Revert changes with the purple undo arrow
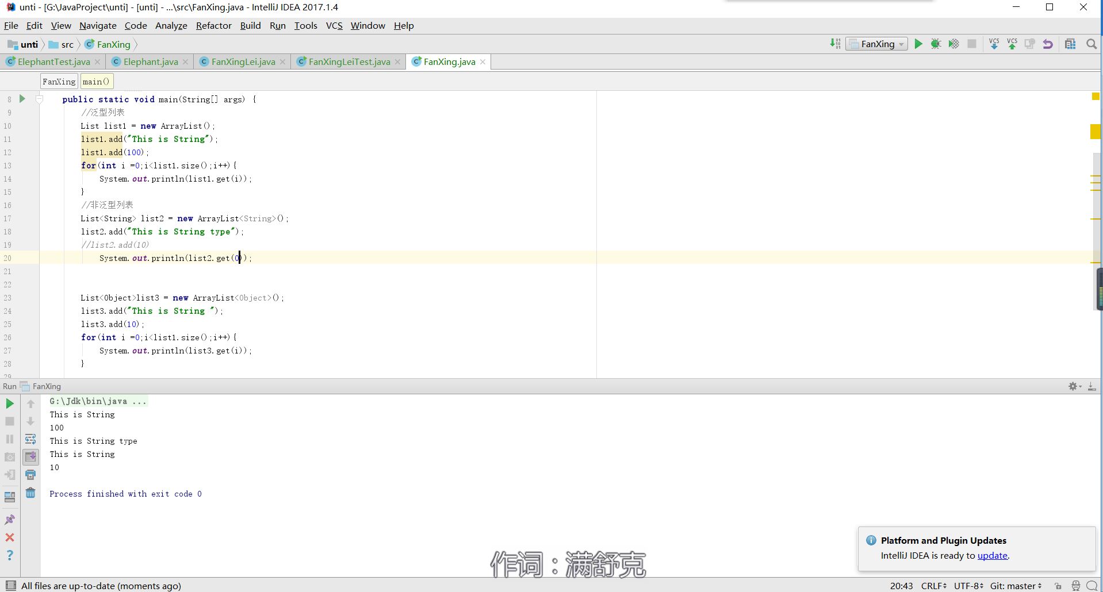Viewport: 1103px width, 592px height. pos(1048,44)
